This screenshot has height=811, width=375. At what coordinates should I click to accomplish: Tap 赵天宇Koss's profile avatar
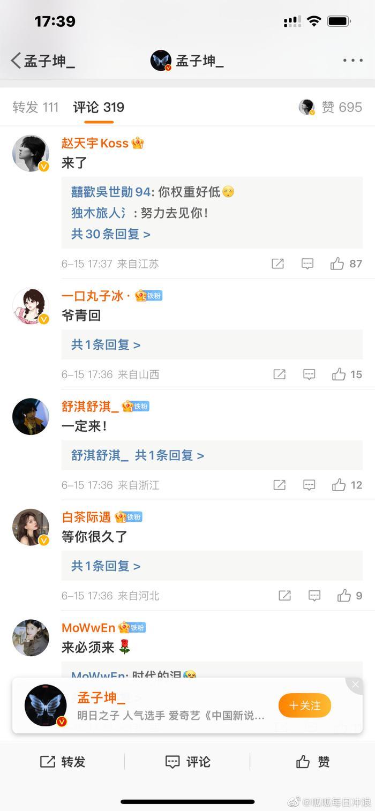click(x=31, y=153)
